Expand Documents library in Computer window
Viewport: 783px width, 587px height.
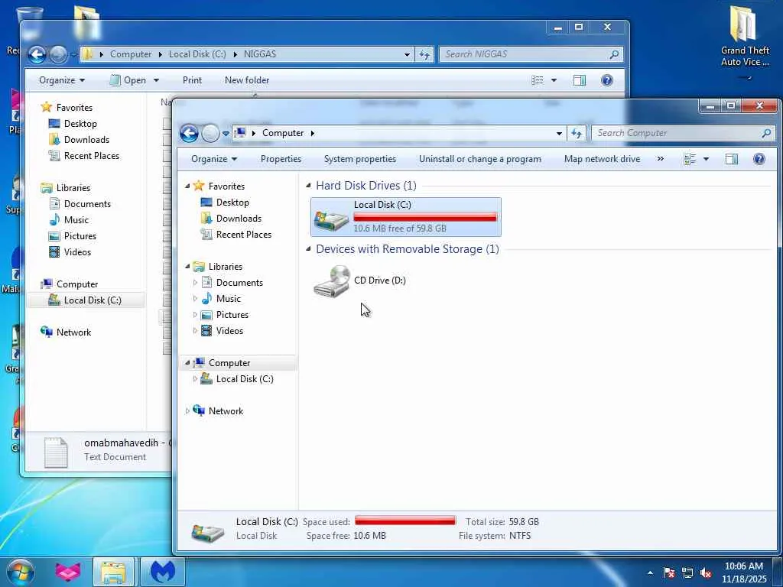pos(195,283)
